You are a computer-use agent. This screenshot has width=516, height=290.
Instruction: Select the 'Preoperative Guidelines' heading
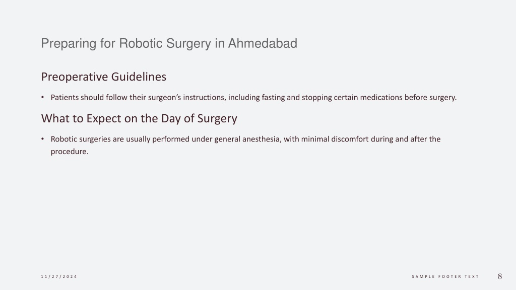104,77
